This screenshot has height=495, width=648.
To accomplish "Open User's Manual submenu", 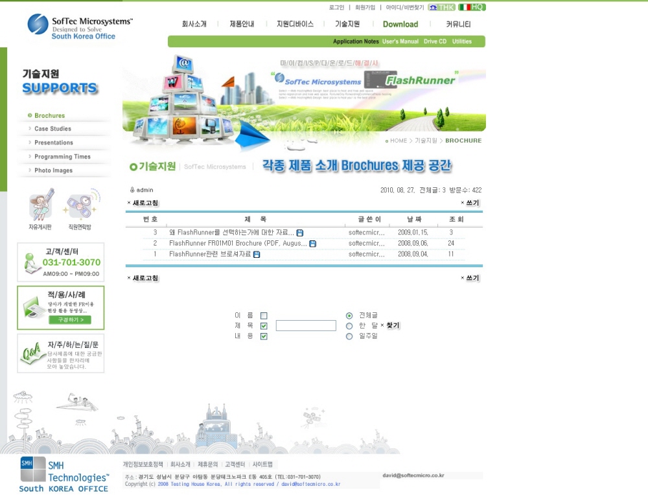I will tap(400, 41).
